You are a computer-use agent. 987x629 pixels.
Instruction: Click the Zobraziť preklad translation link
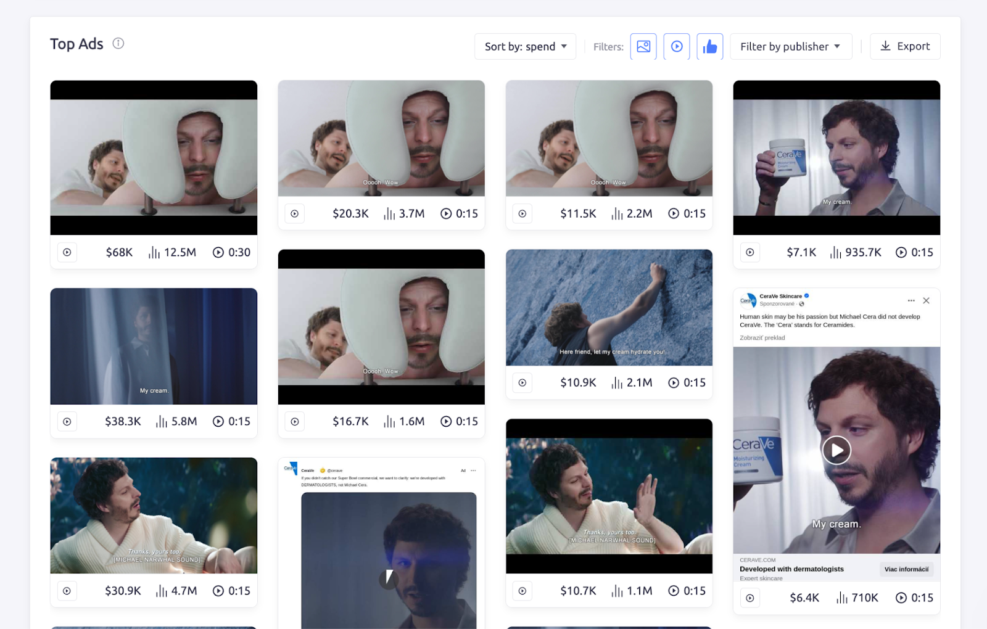761,338
